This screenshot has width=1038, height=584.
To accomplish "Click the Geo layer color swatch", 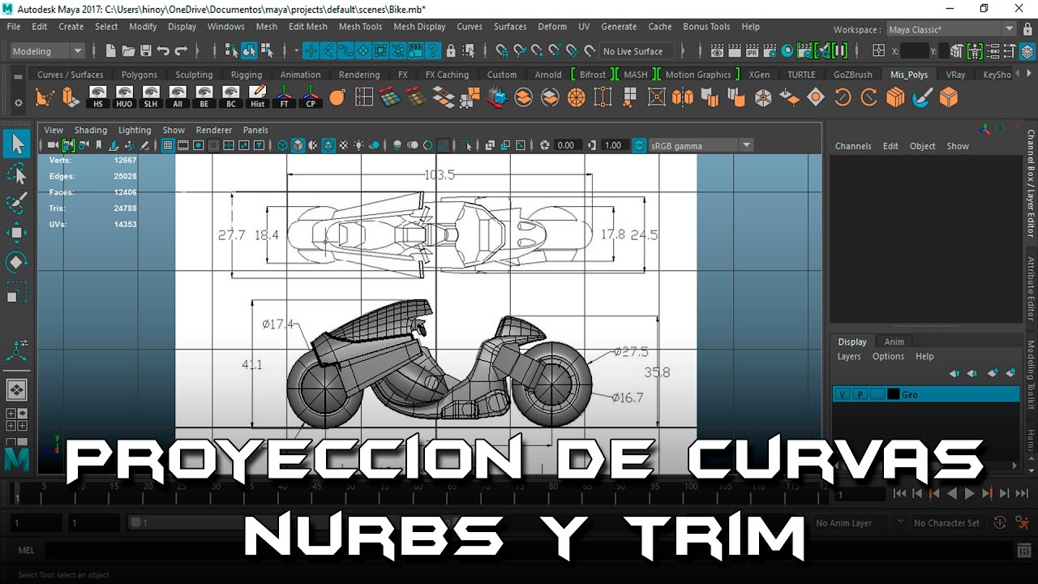I will click(894, 395).
